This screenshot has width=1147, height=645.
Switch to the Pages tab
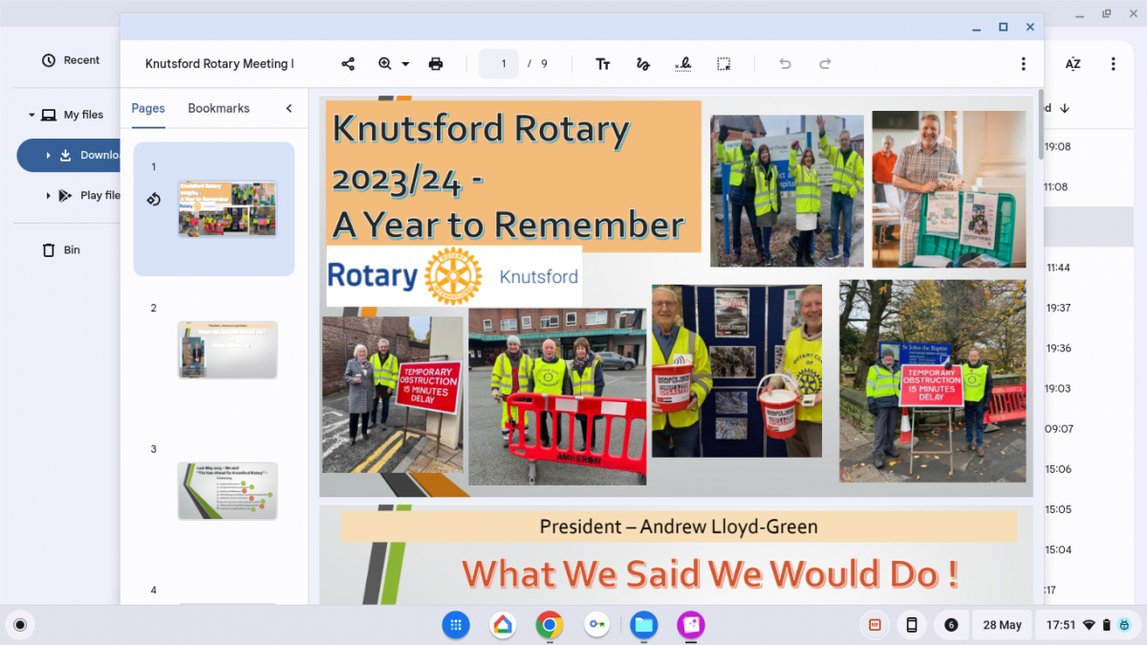148,108
